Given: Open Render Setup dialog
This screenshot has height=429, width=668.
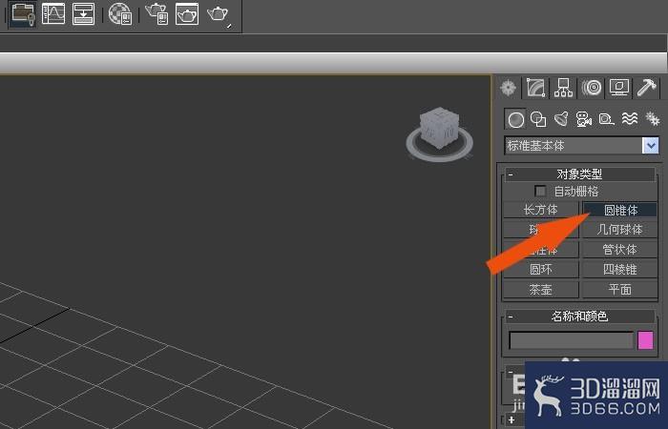Looking at the screenshot, I should (x=157, y=14).
